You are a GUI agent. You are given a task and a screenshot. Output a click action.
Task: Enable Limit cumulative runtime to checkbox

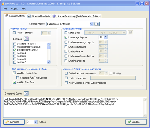pos(66,56)
